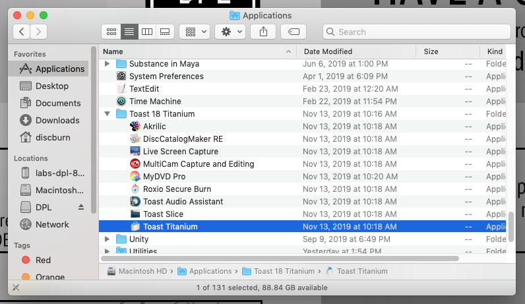The width and height of the screenshot is (525, 304).
Task: Eject the DPL drive
Action: point(81,207)
